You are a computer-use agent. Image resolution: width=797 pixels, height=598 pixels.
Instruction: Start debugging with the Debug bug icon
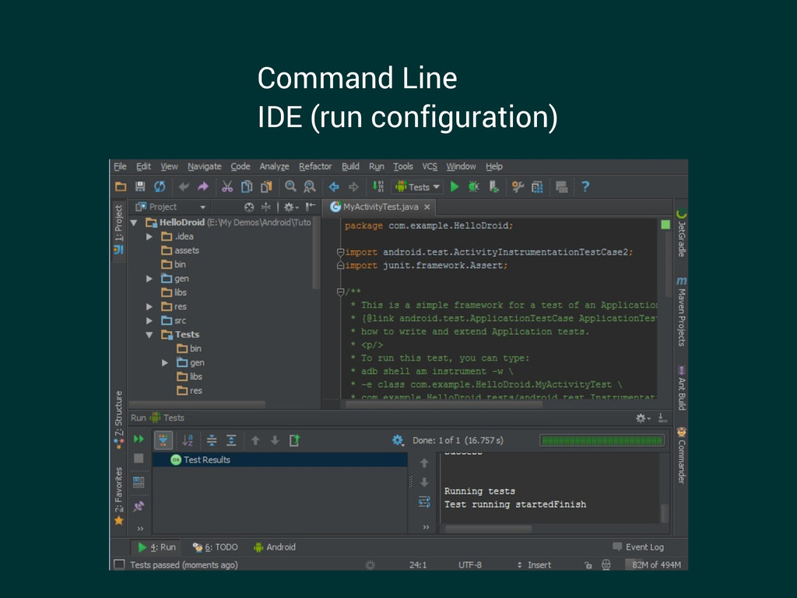coord(474,187)
